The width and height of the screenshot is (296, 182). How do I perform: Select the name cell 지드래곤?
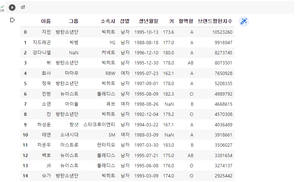(42, 42)
